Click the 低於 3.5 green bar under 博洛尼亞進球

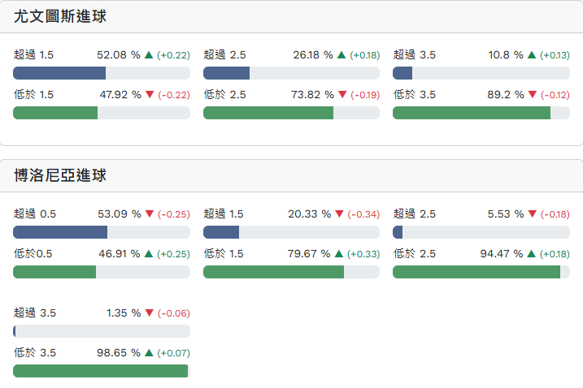pyautogui.click(x=100, y=371)
